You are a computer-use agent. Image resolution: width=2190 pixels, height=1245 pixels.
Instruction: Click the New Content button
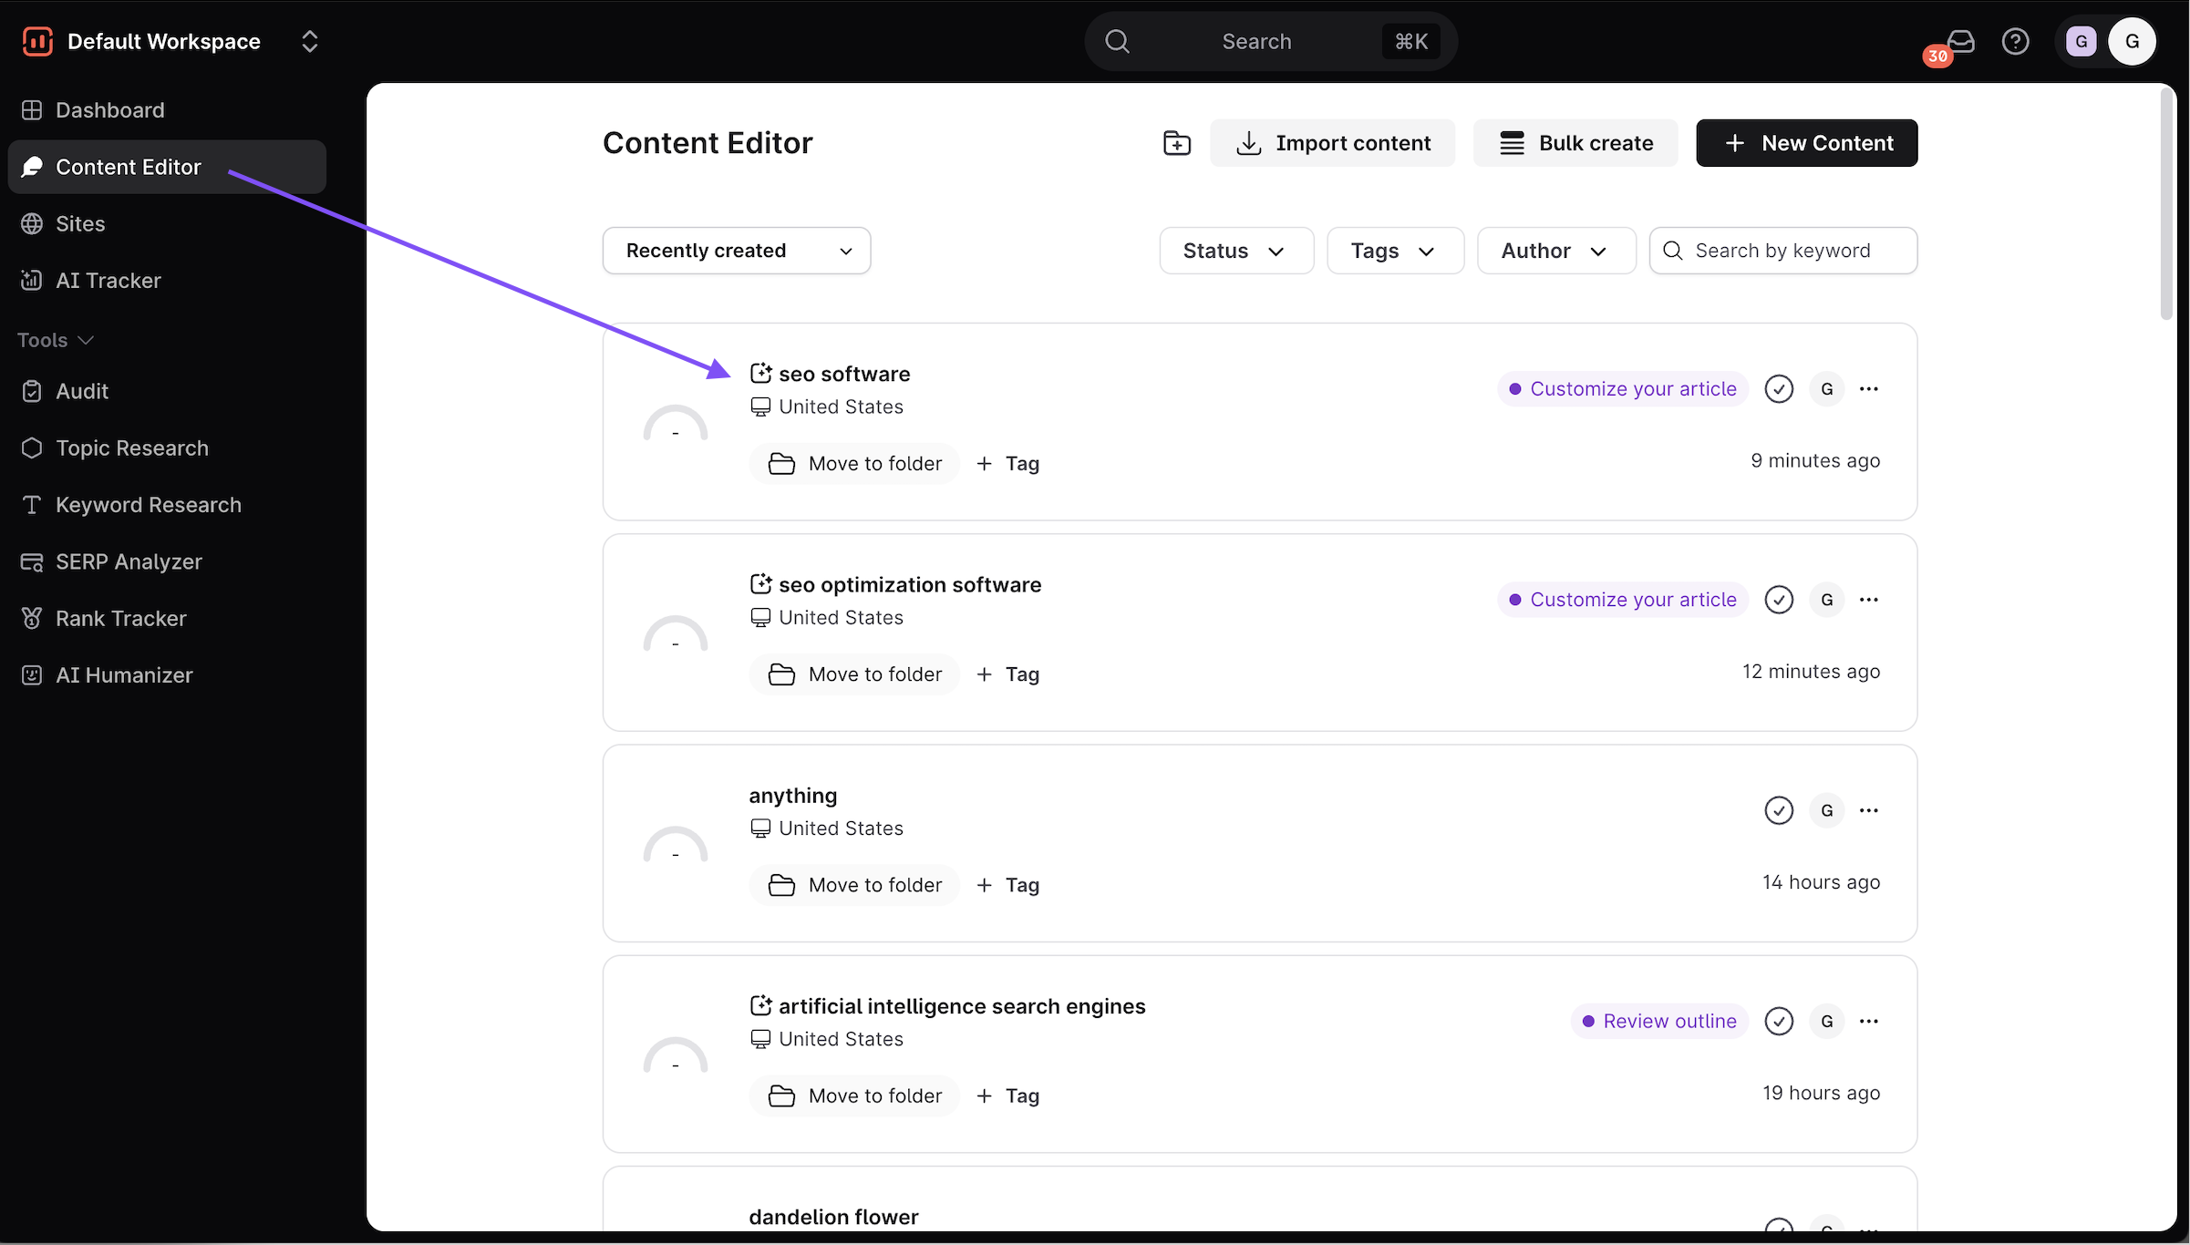(x=1806, y=143)
